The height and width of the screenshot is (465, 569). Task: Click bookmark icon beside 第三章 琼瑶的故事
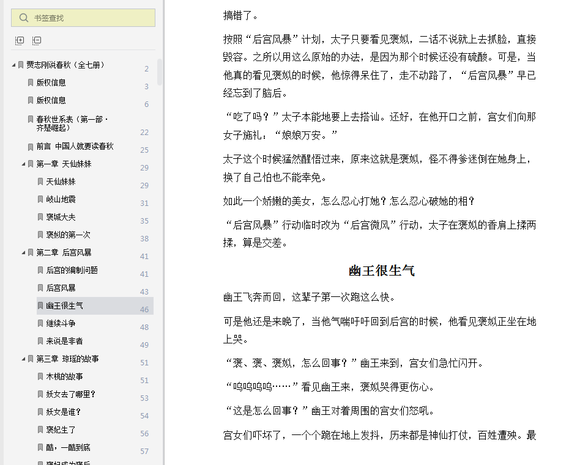(31, 359)
